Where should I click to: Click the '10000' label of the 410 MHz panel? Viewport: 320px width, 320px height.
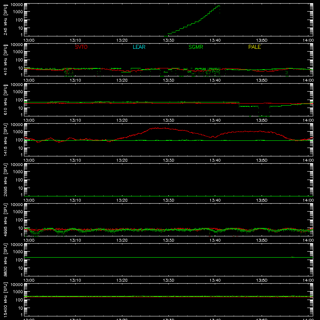click(17, 45)
